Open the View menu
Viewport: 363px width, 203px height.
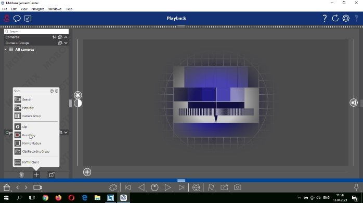[x=24, y=9]
